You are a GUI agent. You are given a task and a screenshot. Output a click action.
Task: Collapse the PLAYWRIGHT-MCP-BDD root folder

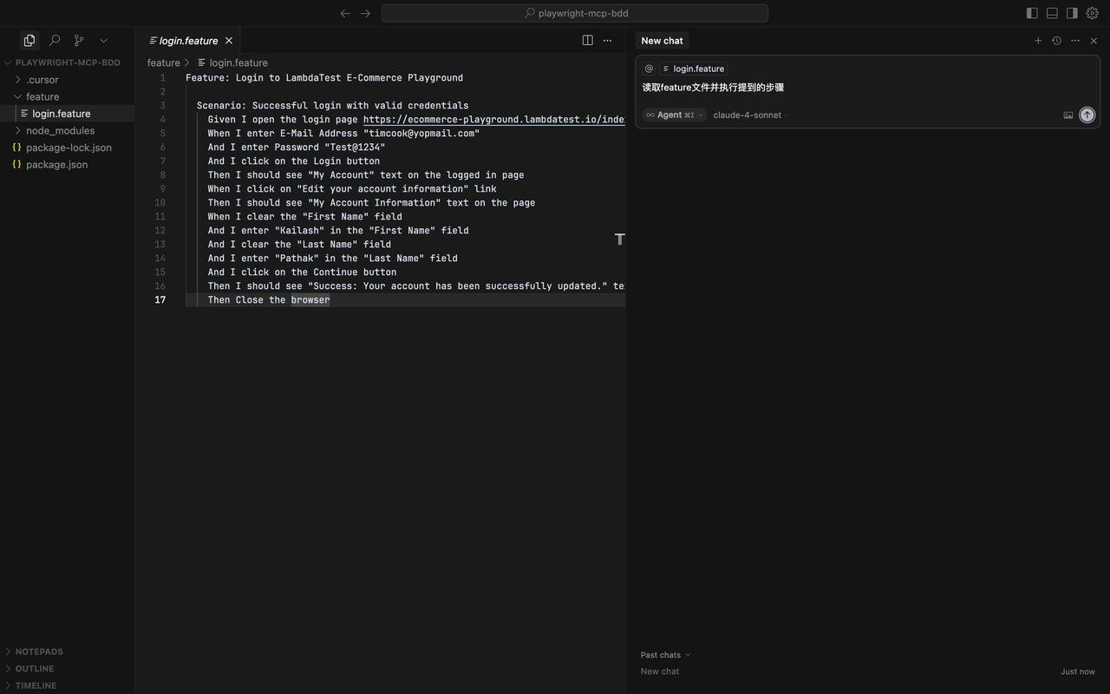click(67, 62)
